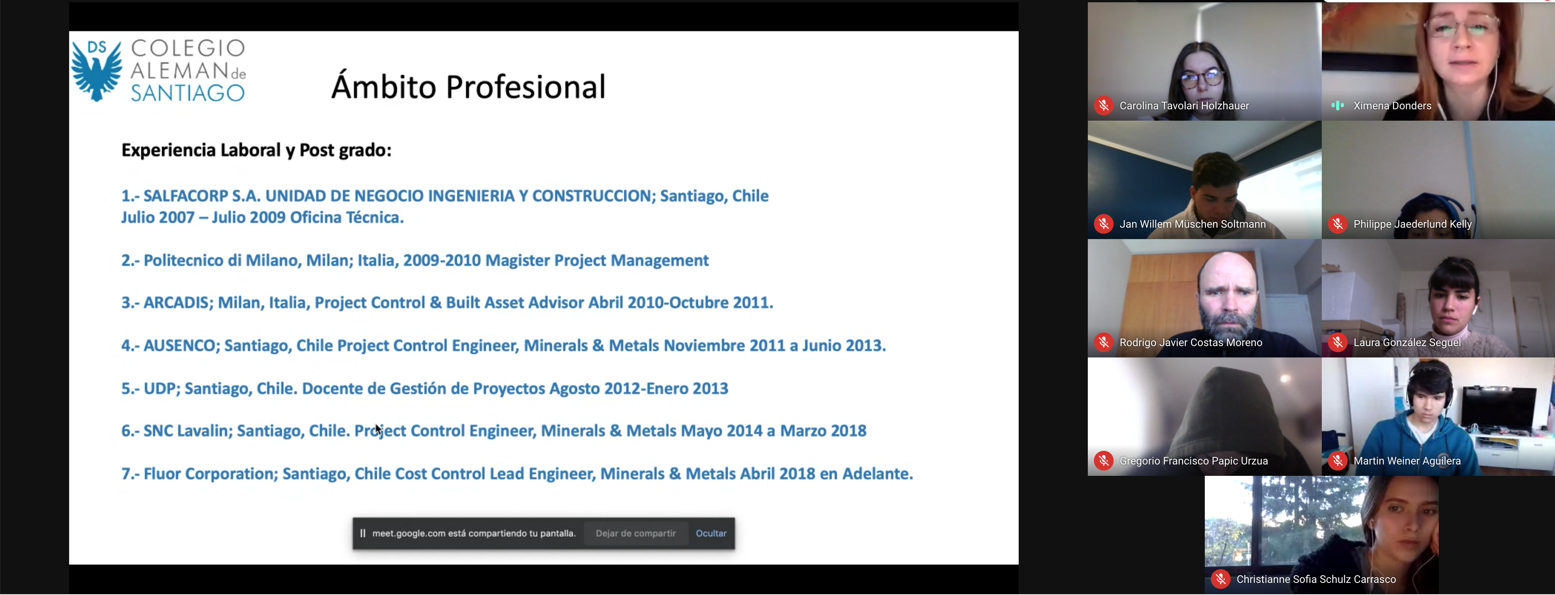Image resolution: width=1555 pixels, height=595 pixels.
Task: Click the Fluor Corporation Cost Control line
Action: point(517,474)
